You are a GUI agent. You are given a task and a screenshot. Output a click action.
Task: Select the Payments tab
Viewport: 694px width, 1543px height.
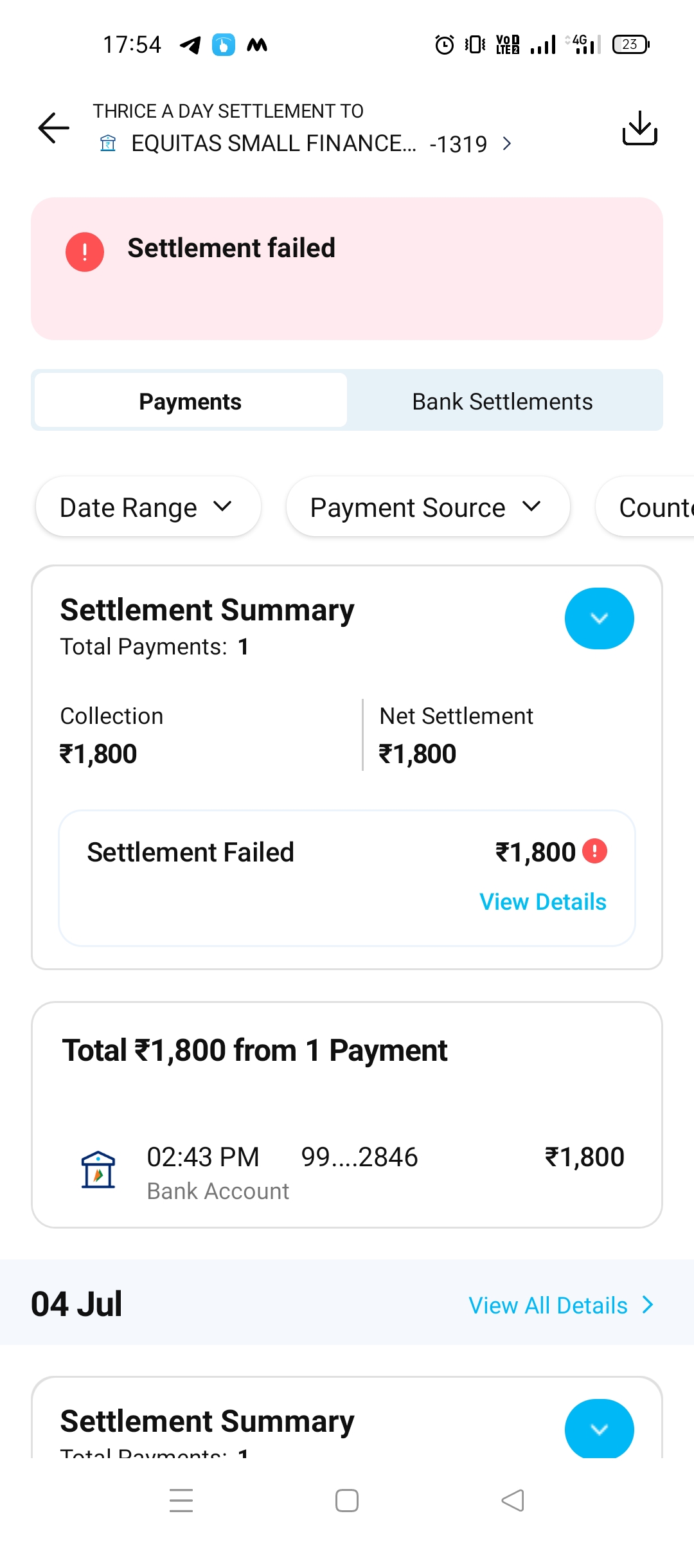pos(190,401)
